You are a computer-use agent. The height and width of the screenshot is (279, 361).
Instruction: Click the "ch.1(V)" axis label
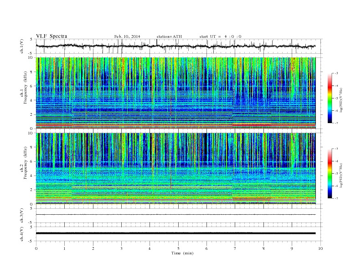click(x=22, y=46)
